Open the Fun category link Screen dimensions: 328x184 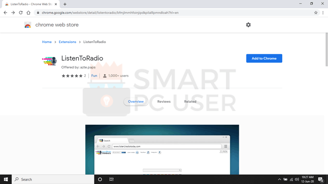pos(94,76)
